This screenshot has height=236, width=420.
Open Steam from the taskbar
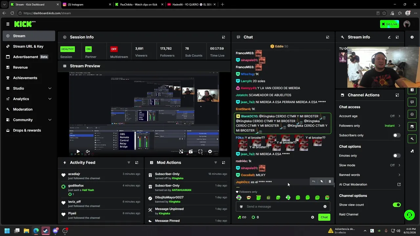click(x=46, y=231)
